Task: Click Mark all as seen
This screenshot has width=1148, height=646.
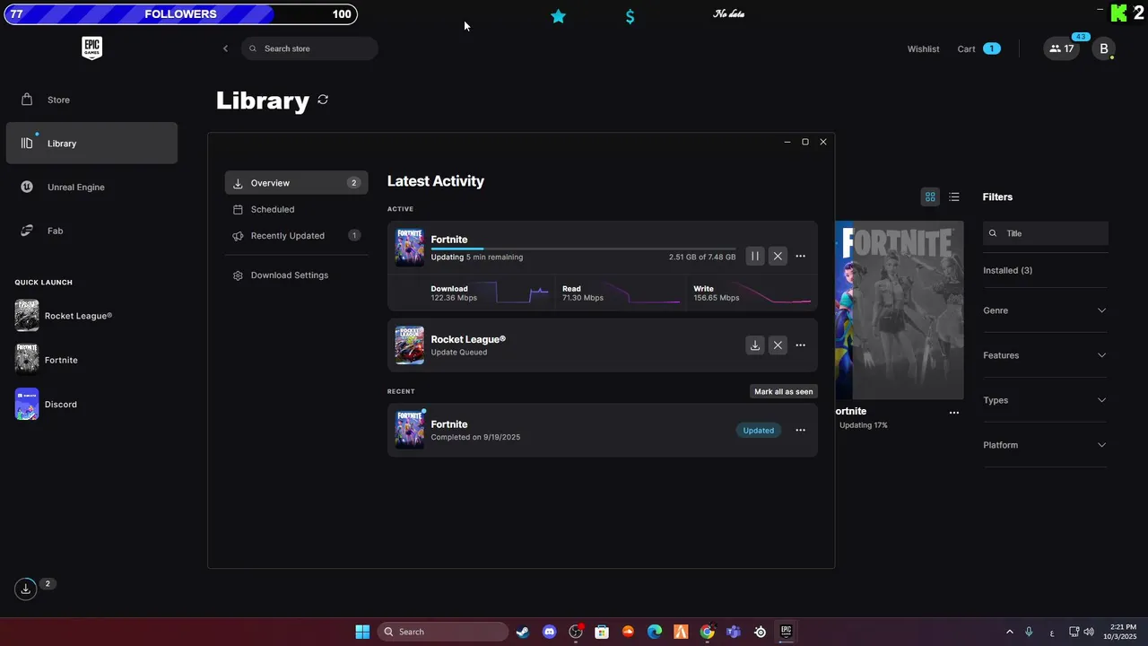Action: coord(784,391)
